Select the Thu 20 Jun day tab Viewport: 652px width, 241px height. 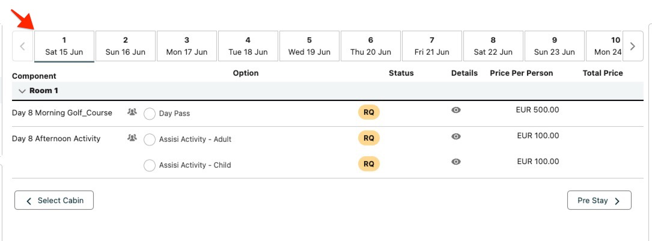(371, 46)
